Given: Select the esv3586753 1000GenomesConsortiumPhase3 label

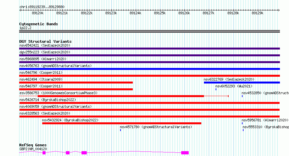Looking at the screenshot, I should [58, 93].
